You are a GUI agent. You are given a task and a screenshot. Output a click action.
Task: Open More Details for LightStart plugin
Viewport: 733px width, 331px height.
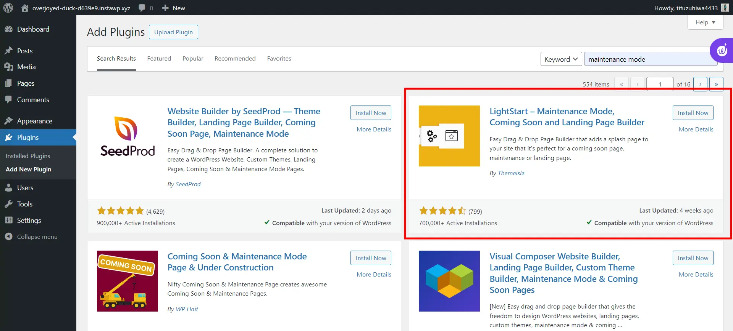click(696, 129)
